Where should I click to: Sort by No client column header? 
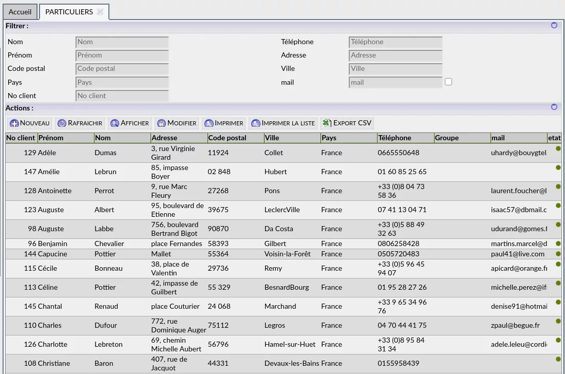[21, 138]
